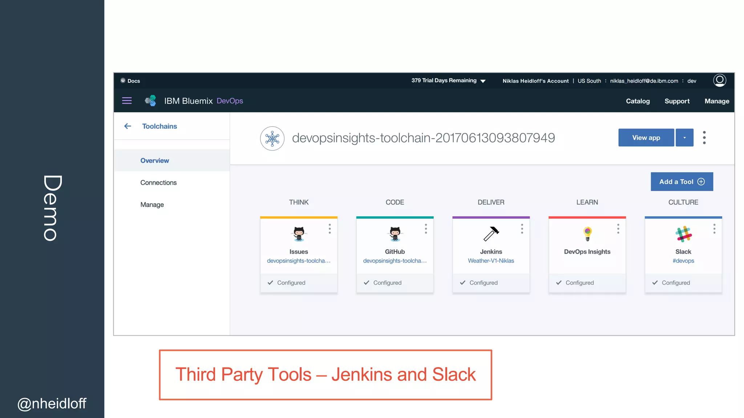This screenshot has height=418, width=744.
Task: Click the LEARN column heading
Action: click(x=587, y=202)
